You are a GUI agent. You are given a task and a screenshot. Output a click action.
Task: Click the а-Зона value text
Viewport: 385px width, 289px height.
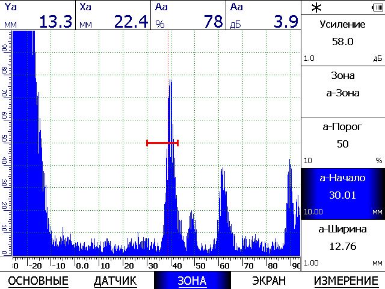[343, 93]
